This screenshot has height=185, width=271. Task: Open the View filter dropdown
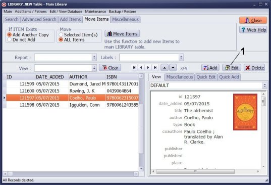(x=94, y=68)
